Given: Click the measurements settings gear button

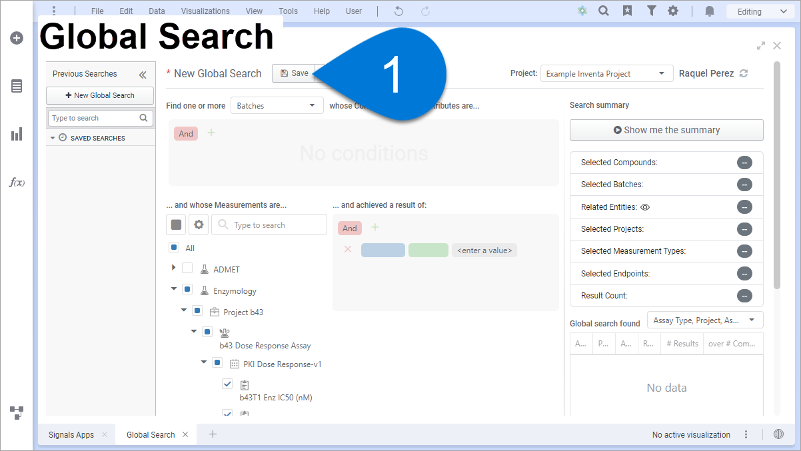Looking at the screenshot, I should (199, 225).
